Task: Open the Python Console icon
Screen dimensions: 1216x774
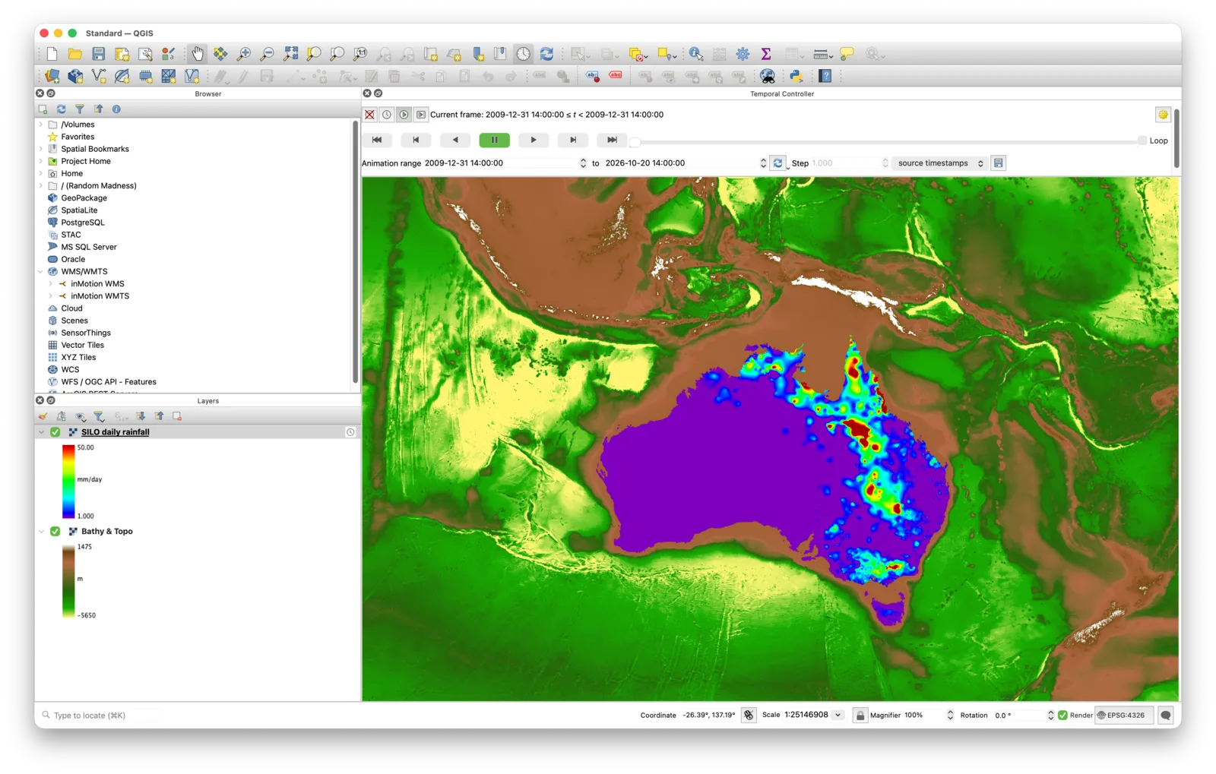Action: (796, 76)
